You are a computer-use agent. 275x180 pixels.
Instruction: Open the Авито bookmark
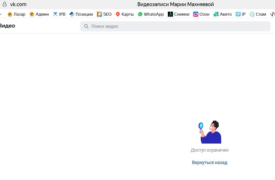(223, 14)
